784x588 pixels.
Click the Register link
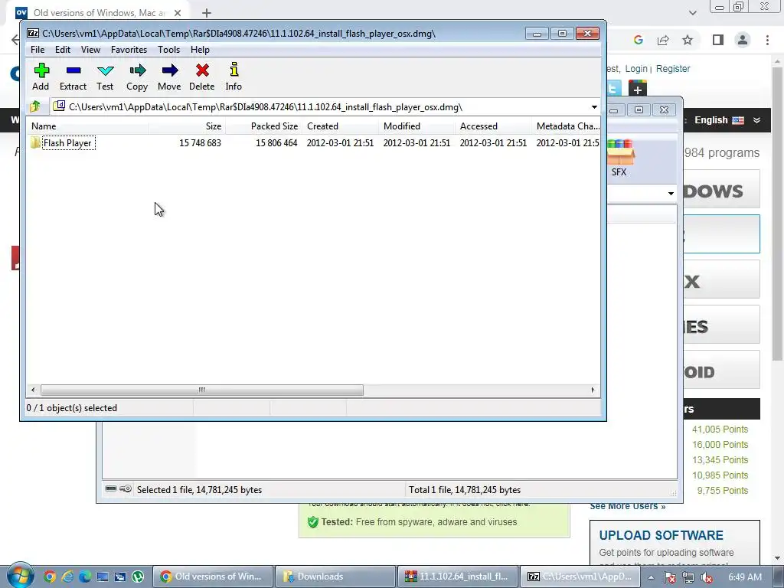click(x=673, y=69)
